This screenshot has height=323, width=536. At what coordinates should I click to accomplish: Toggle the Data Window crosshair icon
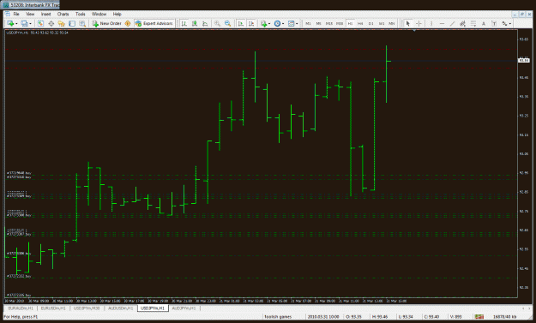click(x=51, y=23)
